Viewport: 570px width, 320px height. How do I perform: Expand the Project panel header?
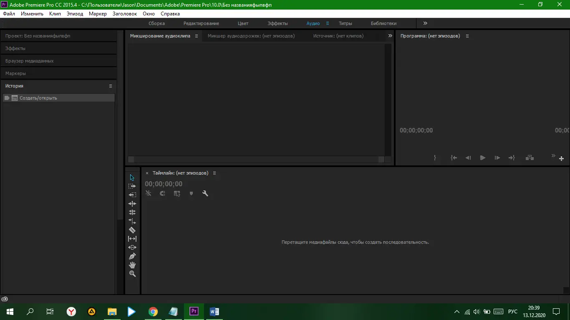tap(58, 36)
